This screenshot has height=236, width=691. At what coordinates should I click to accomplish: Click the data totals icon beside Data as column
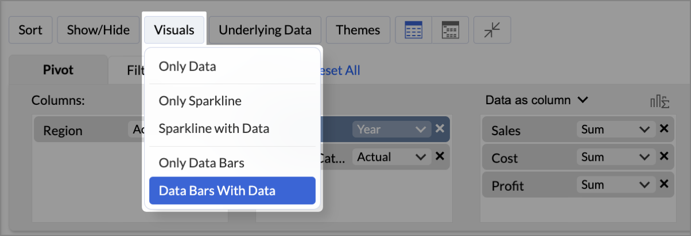[660, 101]
